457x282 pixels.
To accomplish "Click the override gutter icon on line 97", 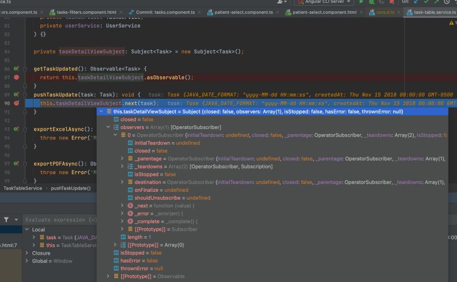I will (17, 164).
